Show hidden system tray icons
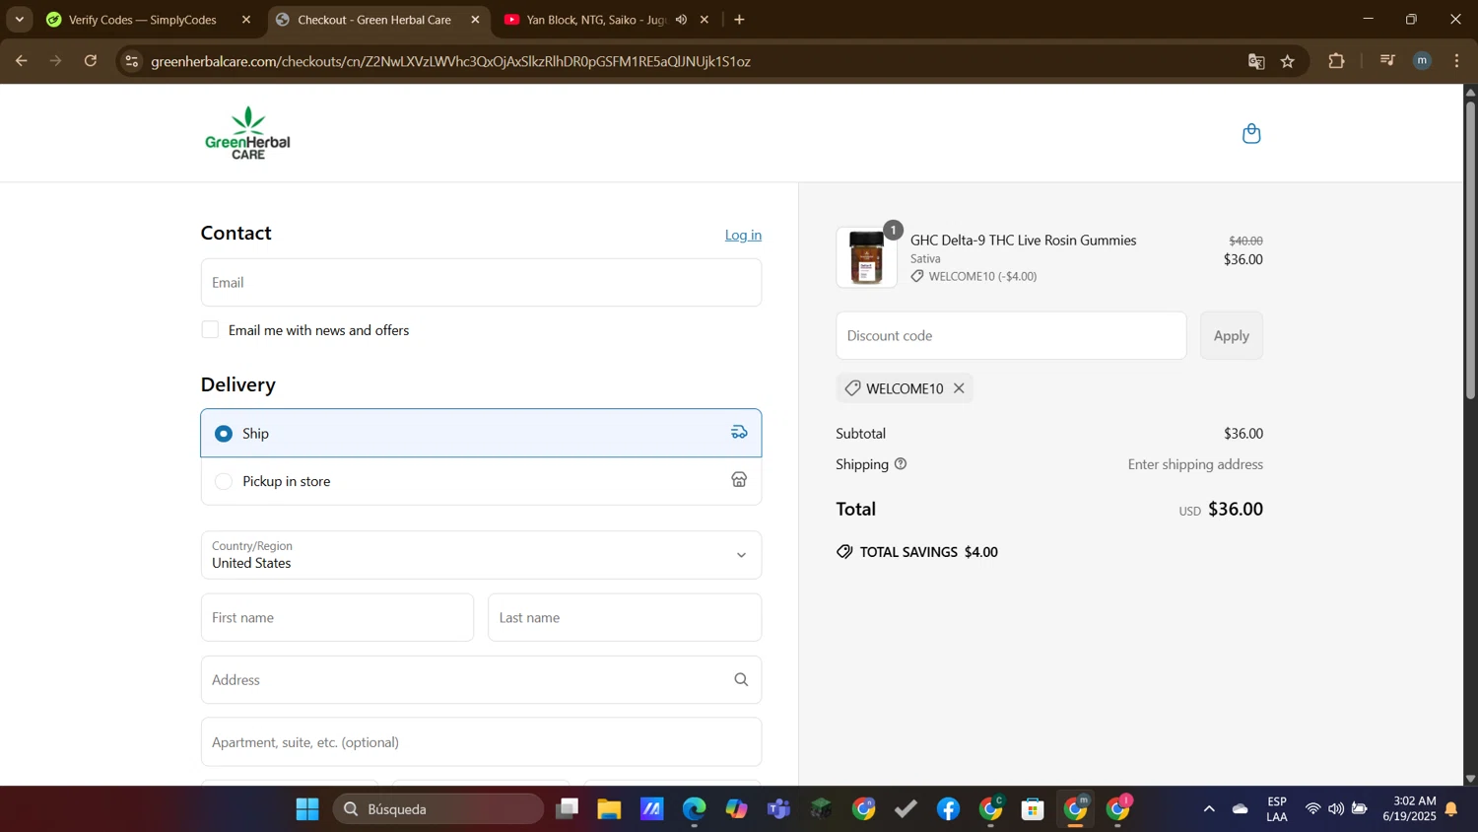The image size is (1478, 832). coord(1209,809)
